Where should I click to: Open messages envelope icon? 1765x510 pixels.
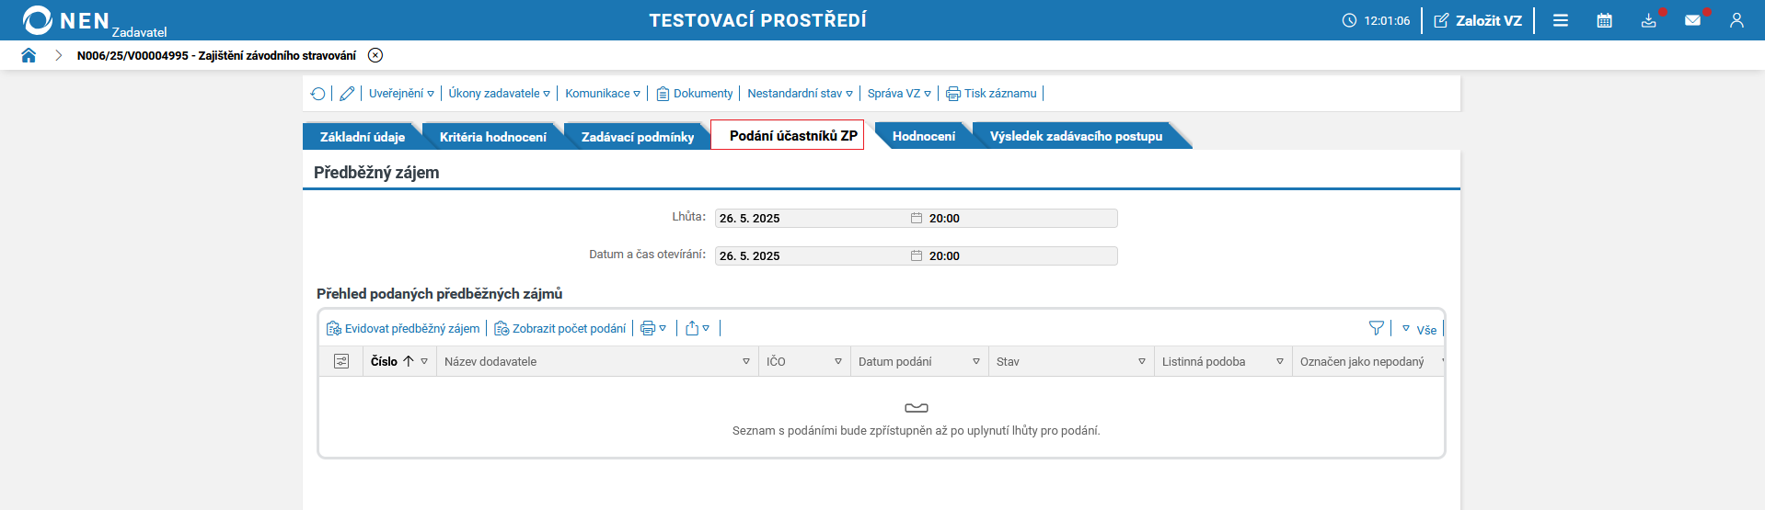[x=1693, y=20]
